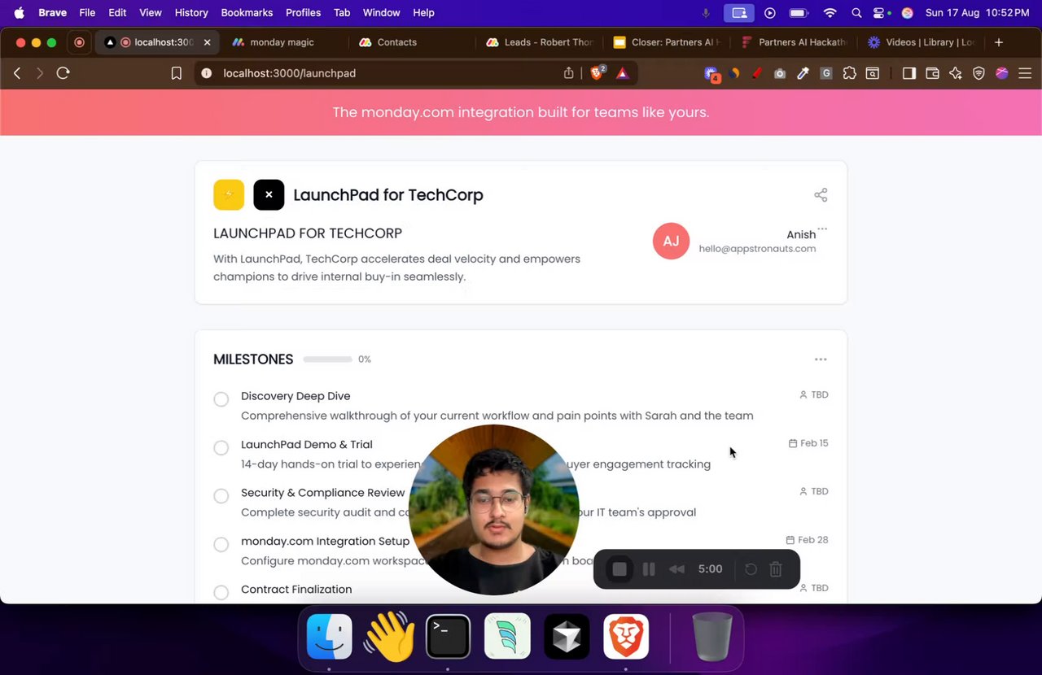Click the milestones 0% progress bar

(327, 359)
